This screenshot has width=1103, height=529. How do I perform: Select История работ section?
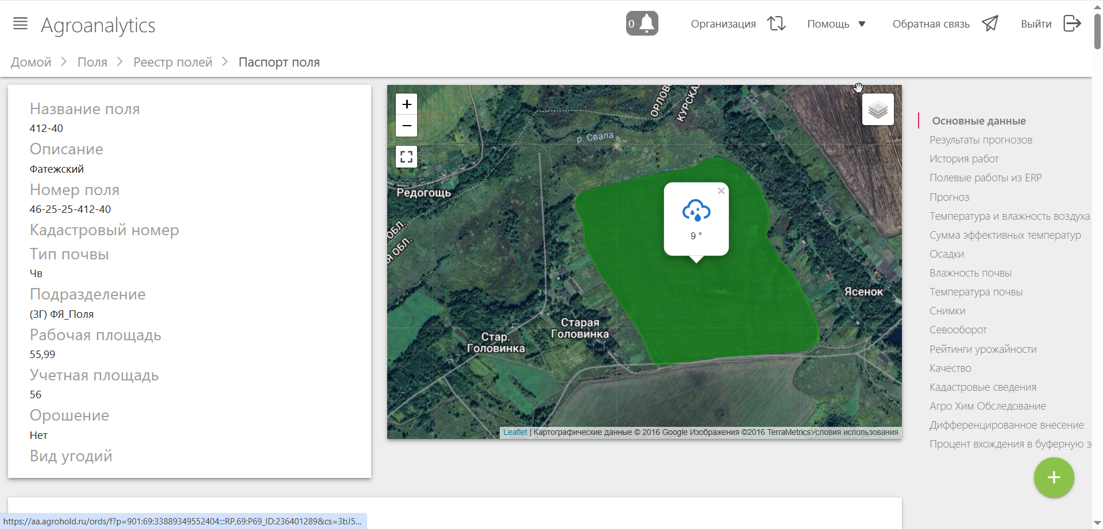(x=964, y=159)
